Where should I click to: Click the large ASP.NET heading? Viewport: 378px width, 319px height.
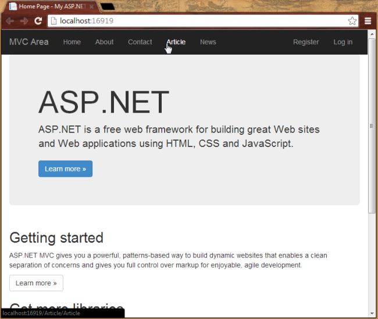click(x=104, y=102)
